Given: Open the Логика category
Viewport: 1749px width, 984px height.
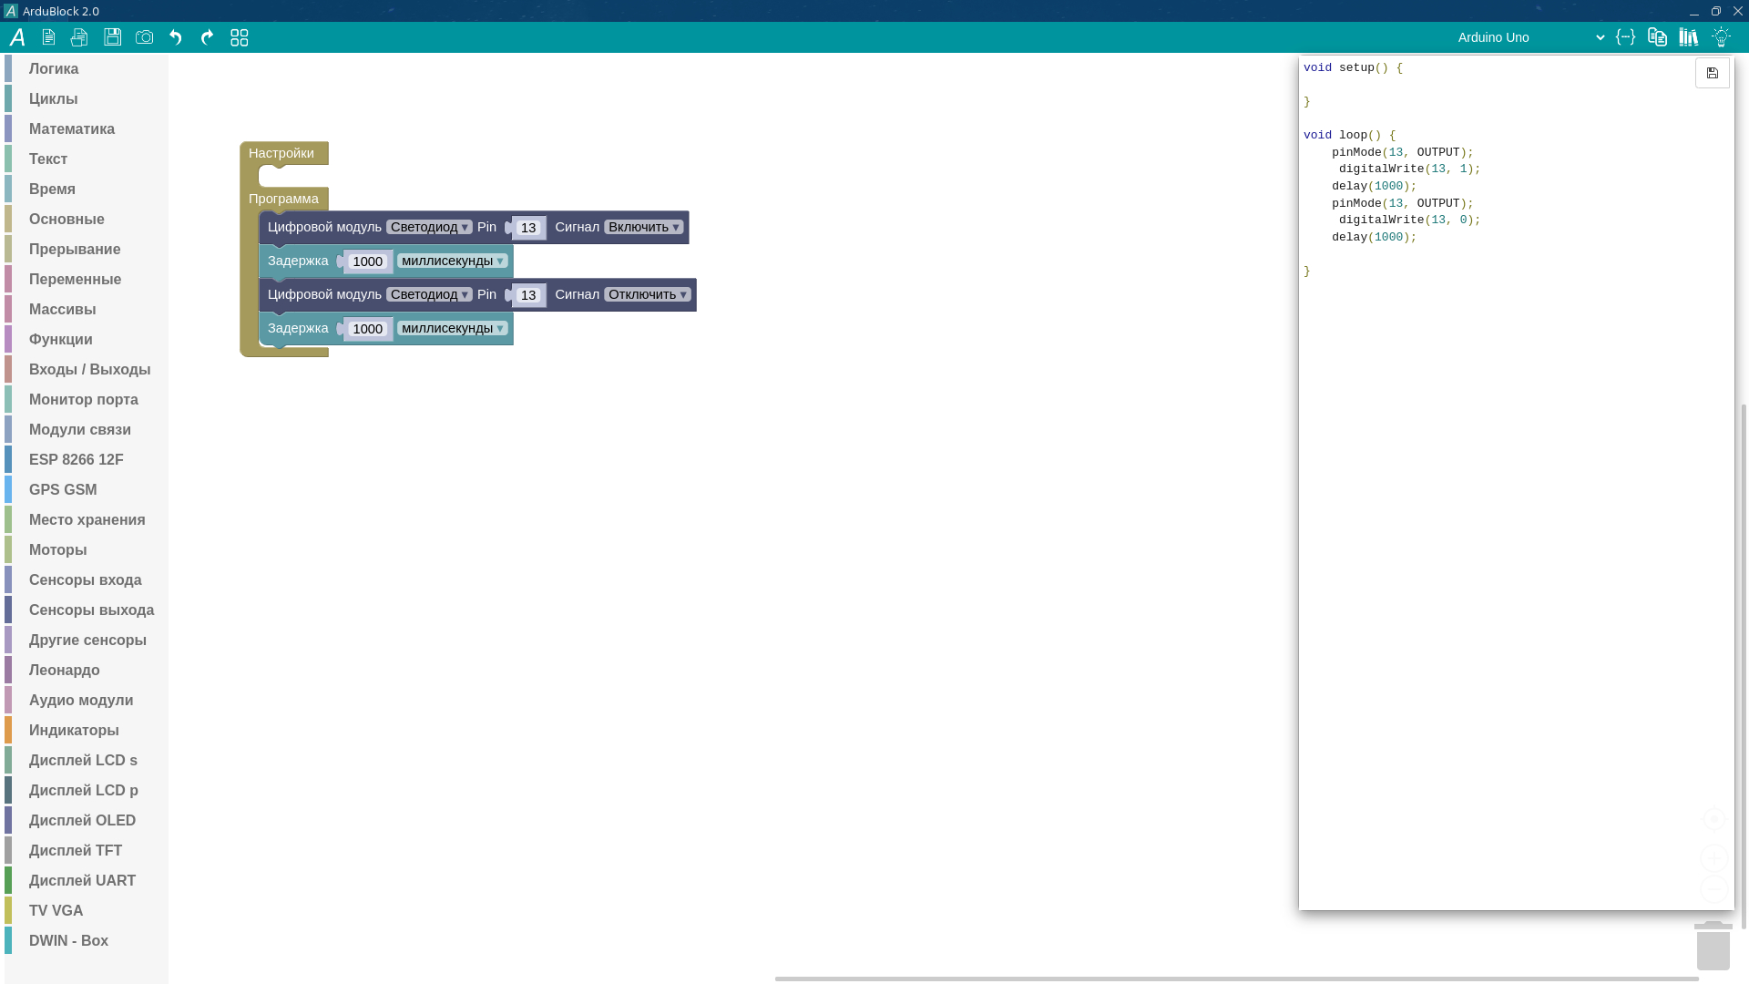Looking at the screenshot, I should coord(86,68).
